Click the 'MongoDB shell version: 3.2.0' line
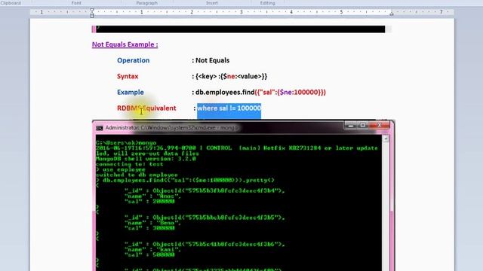Viewport: 483px width, 271px height. [146, 159]
